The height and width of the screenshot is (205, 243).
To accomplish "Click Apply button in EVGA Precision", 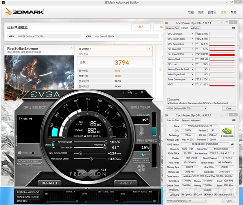I will point(126,183).
